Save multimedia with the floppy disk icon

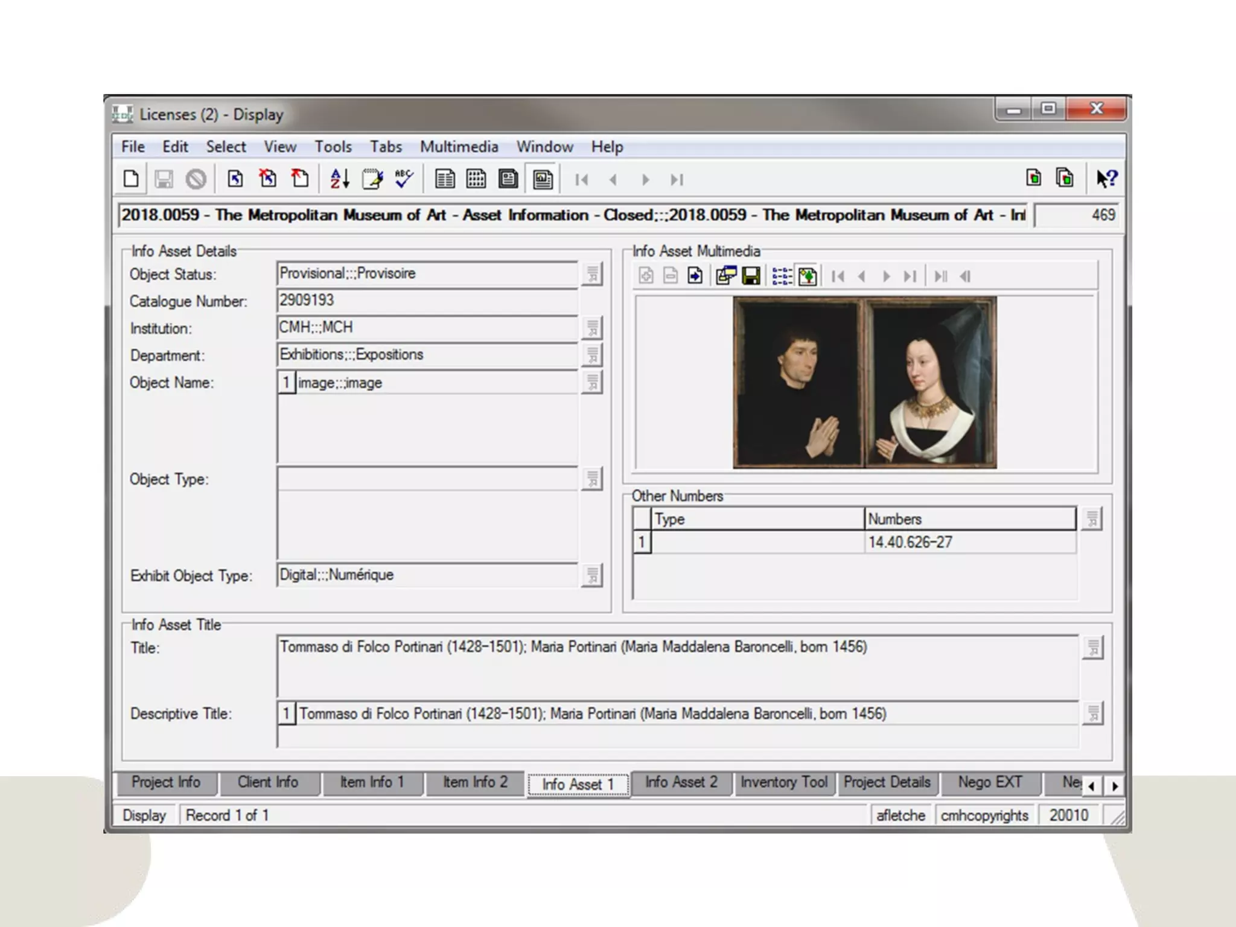pos(751,276)
